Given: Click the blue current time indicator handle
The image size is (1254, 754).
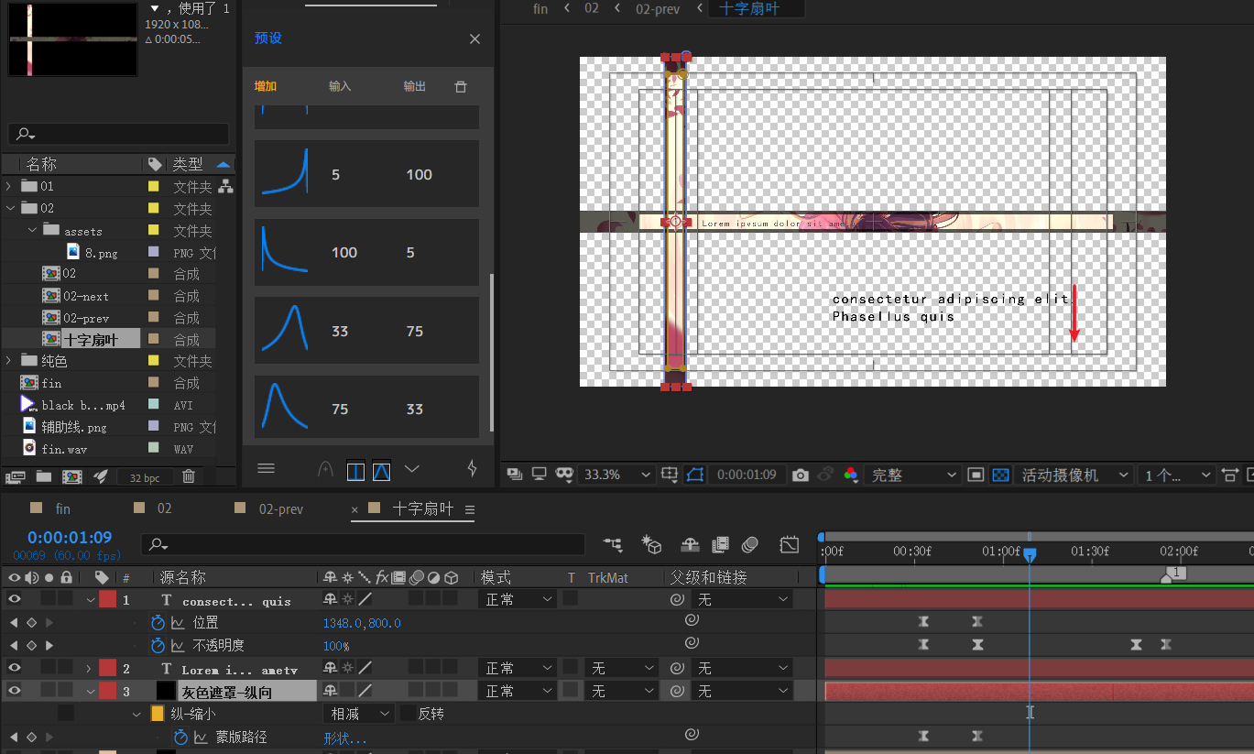Looking at the screenshot, I should point(1030,555).
